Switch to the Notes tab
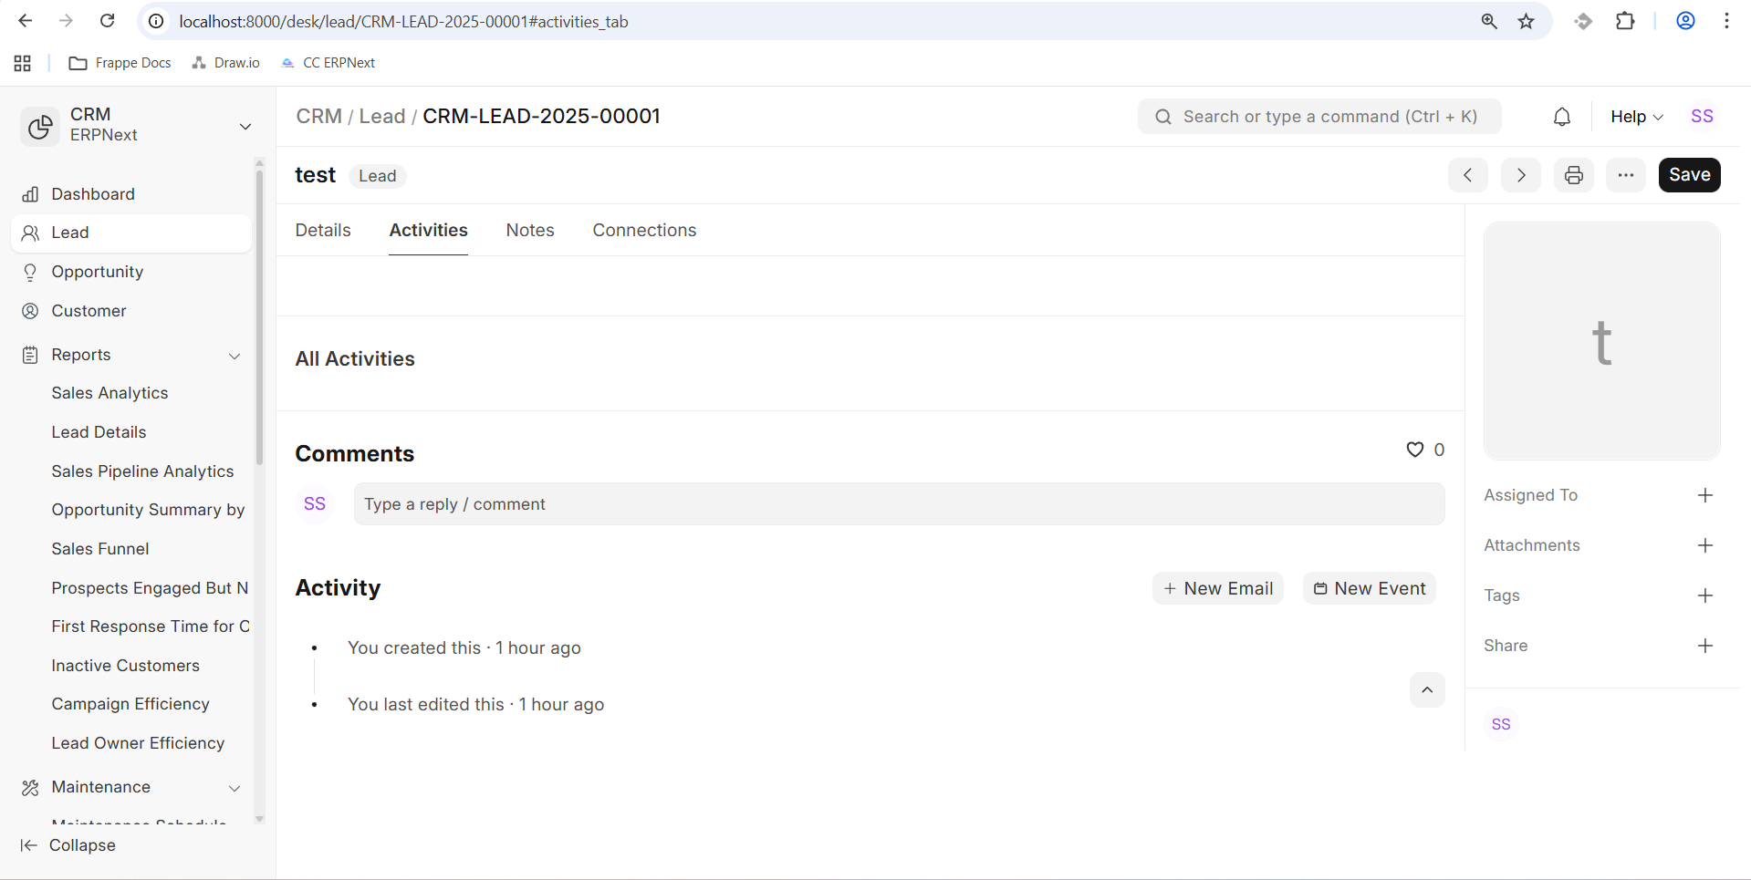This screenshot has width=1751, height=880. [x=529, y=231]
